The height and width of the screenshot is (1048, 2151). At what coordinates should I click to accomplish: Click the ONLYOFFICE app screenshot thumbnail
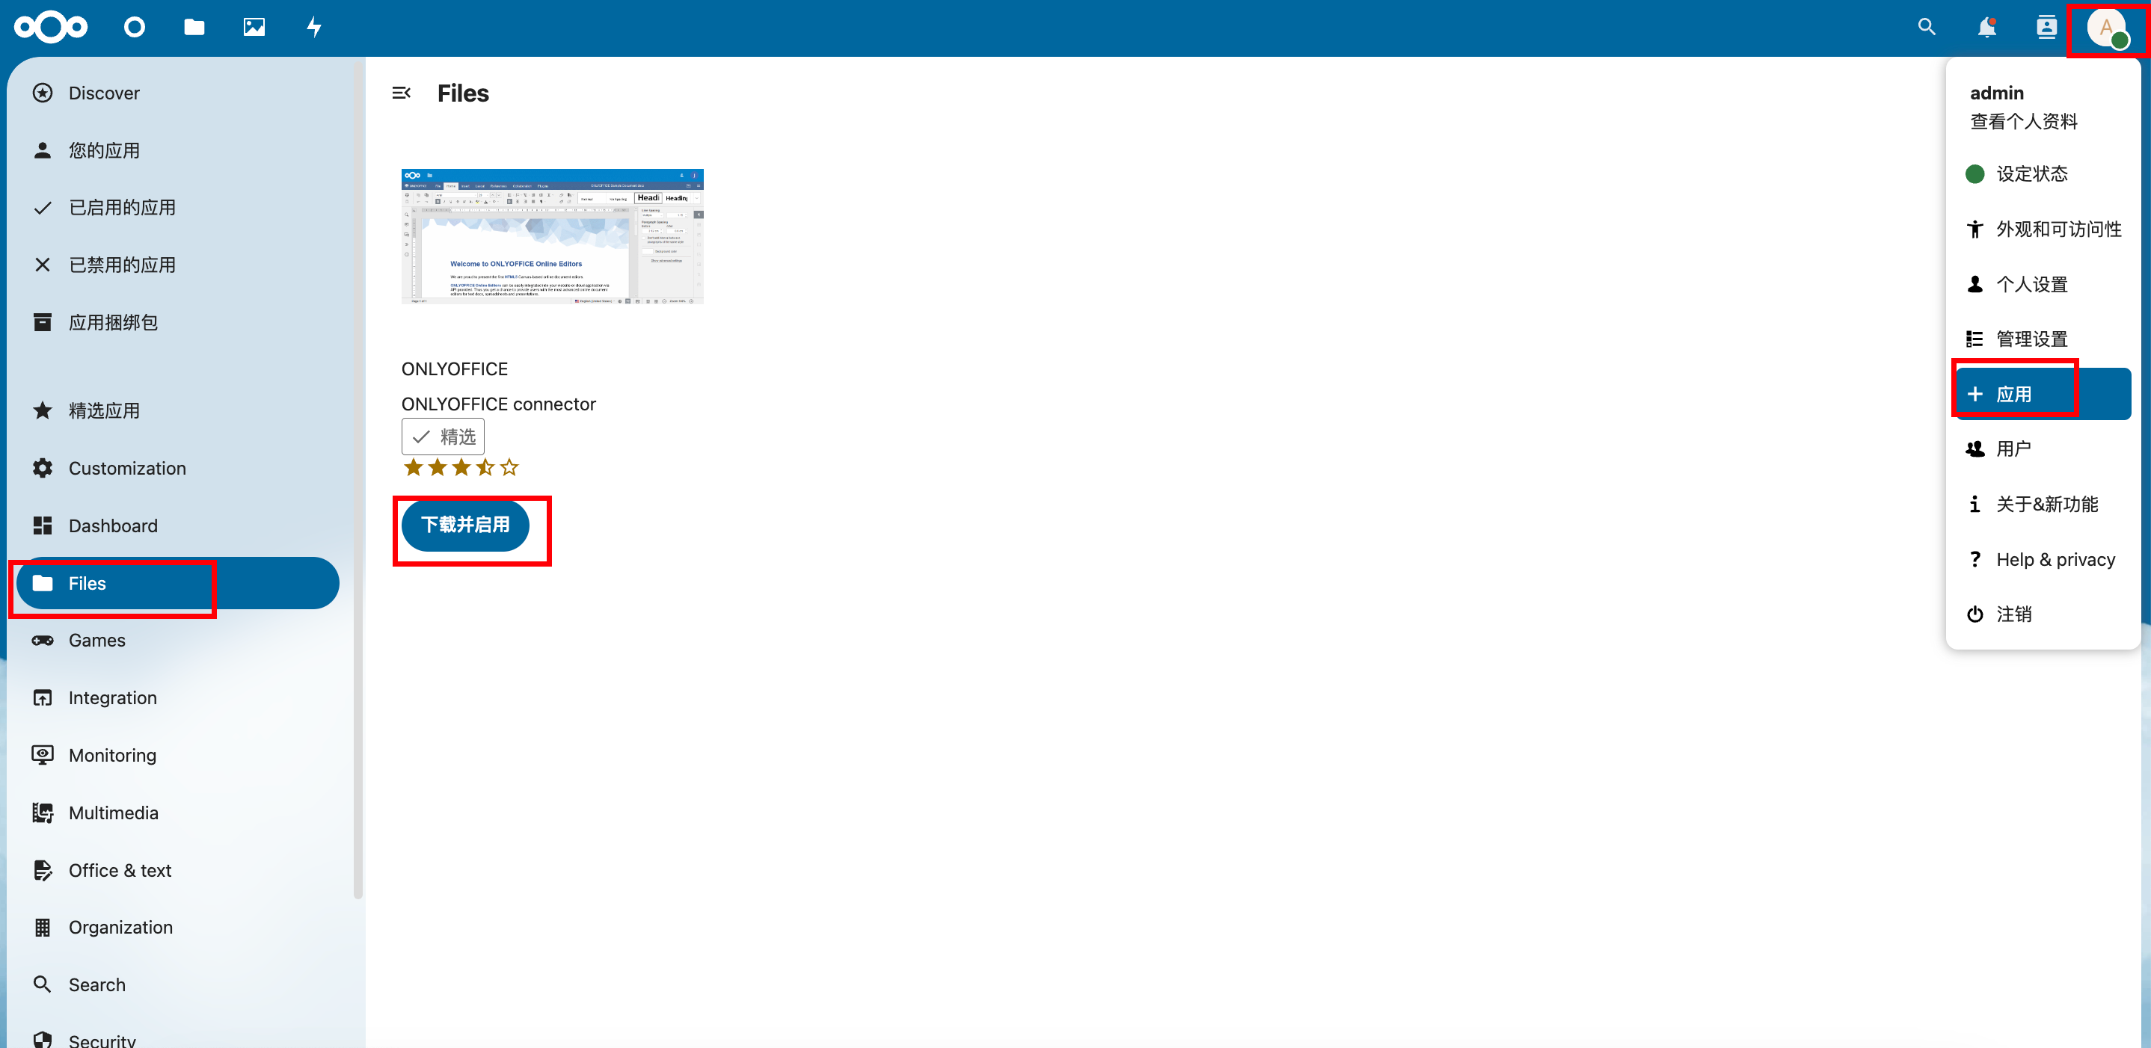tap(553, 236)
